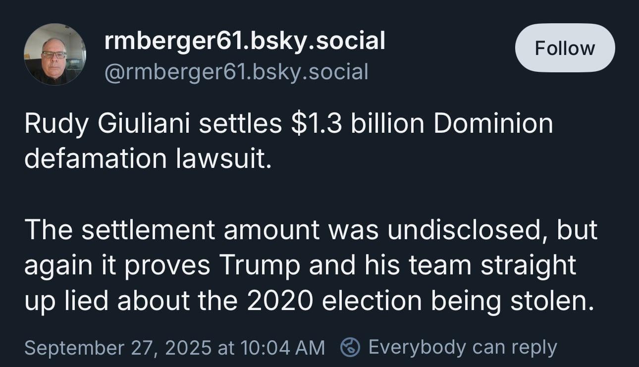Click the word Trump in the post
Image resolution: width=639 pixels, height=367 pixels.
tap(260, 265)
